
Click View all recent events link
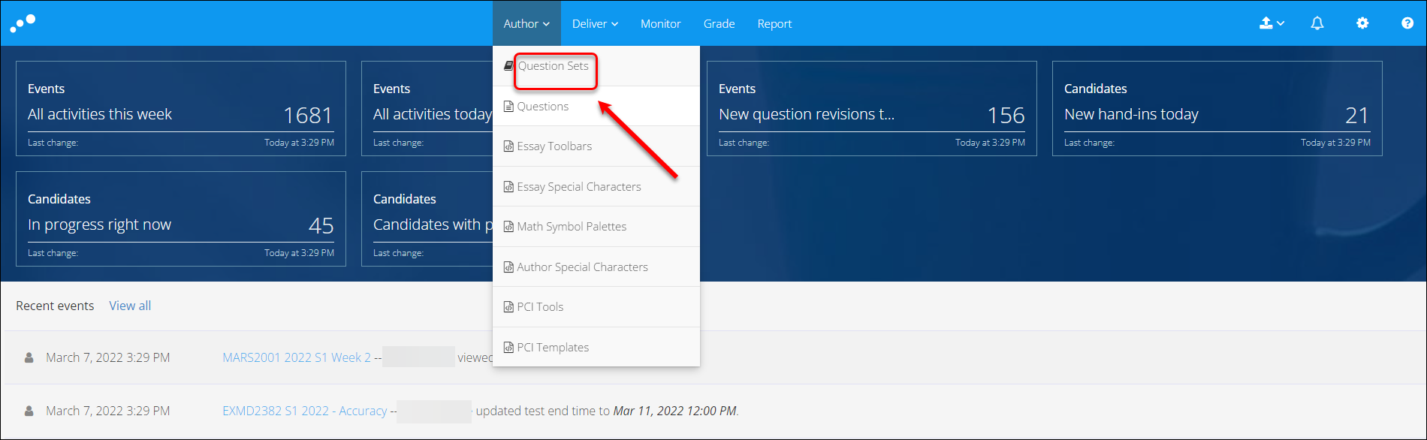pyautogui.click(x=130, y=306)
